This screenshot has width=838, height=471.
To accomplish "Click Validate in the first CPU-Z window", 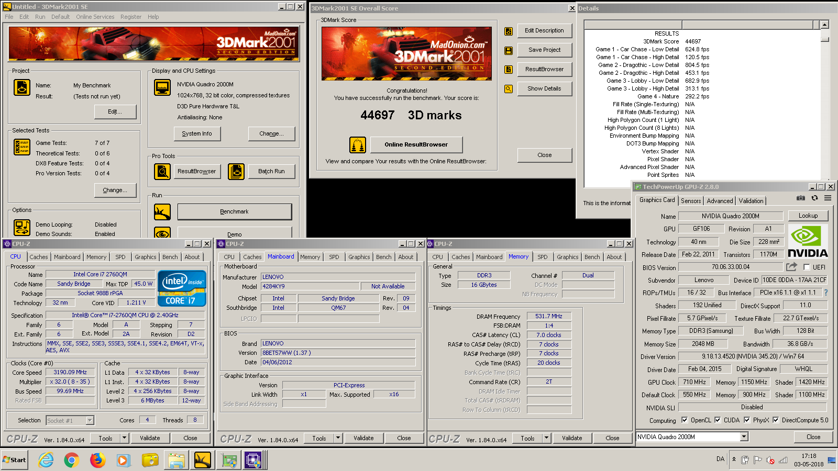I will click(150, 438).
